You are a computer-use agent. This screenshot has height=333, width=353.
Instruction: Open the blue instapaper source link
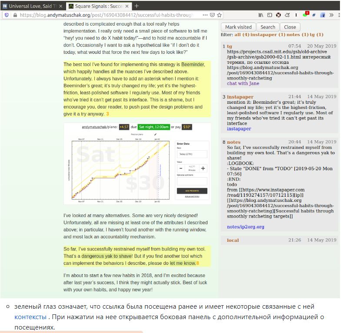(239, 129)
